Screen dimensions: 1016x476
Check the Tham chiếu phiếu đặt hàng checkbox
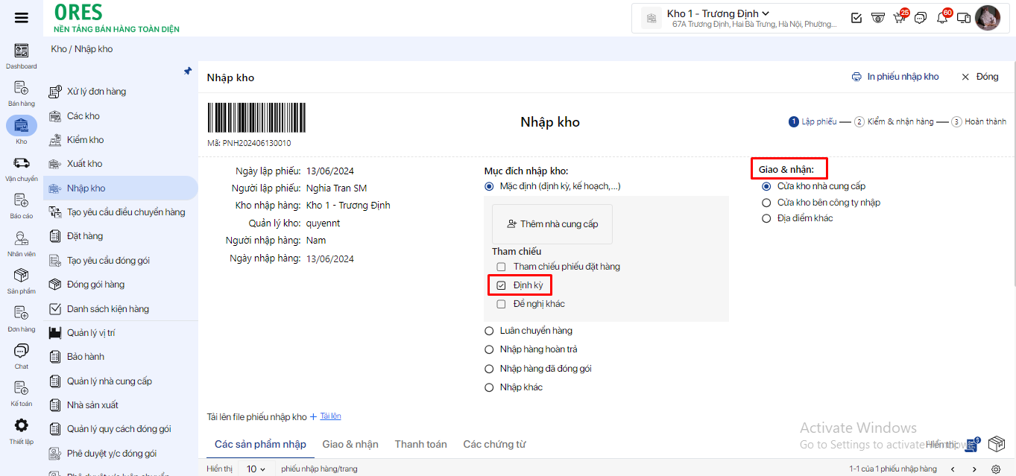coord(502,267)
